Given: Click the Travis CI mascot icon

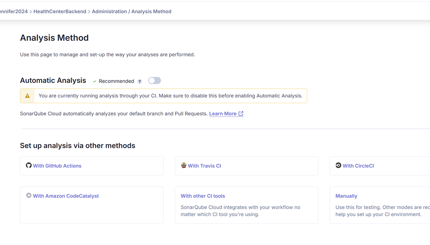Looking at the screenshot, I should (184, 165).
